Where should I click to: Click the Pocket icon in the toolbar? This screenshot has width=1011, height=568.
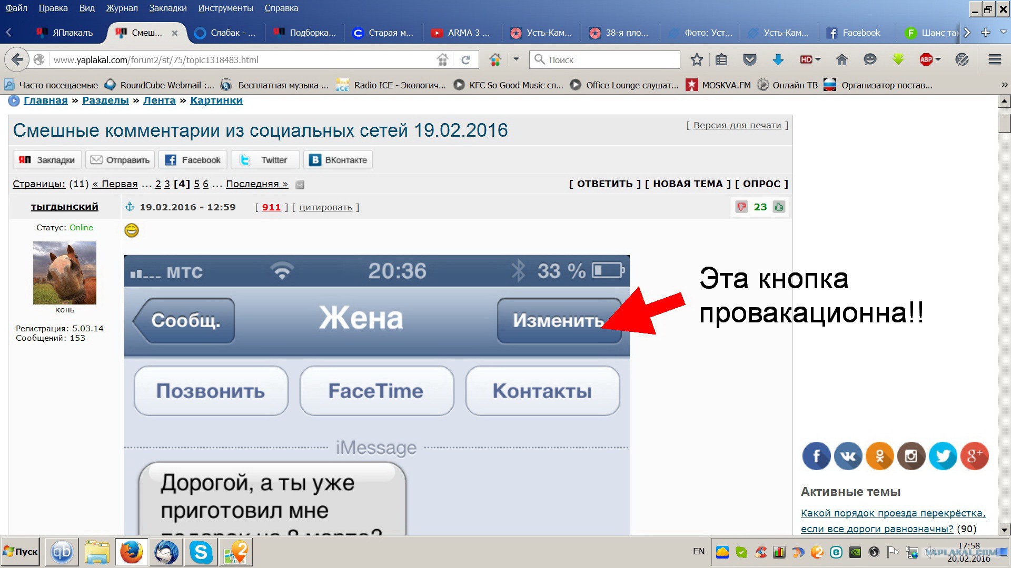[749, 60]
